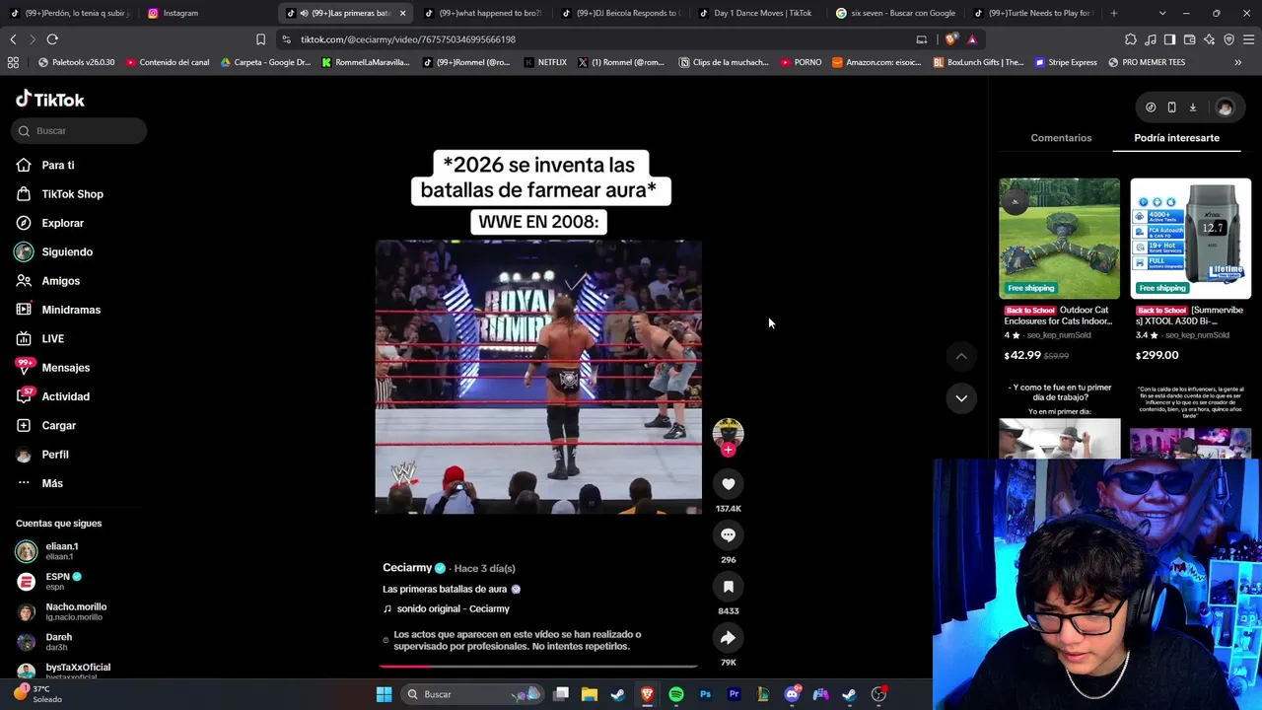Bookmark this page from the address bar

point(260,39)
